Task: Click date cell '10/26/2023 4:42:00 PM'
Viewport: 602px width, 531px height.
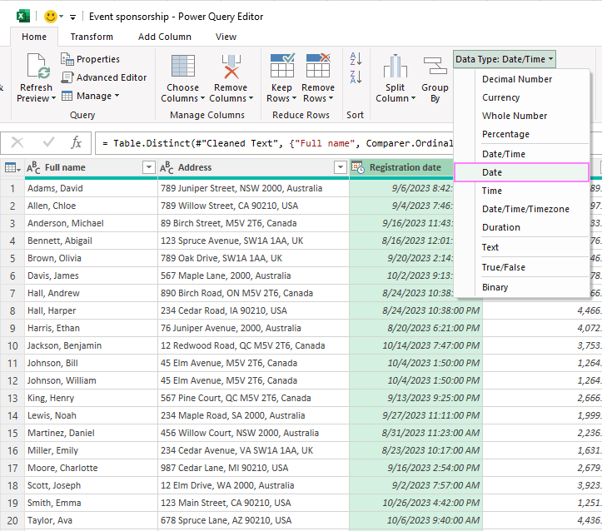Action: pyautogui.click(x=415, y=503)
